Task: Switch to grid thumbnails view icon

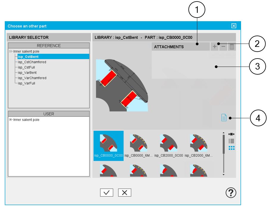Action: coord(232,148)
